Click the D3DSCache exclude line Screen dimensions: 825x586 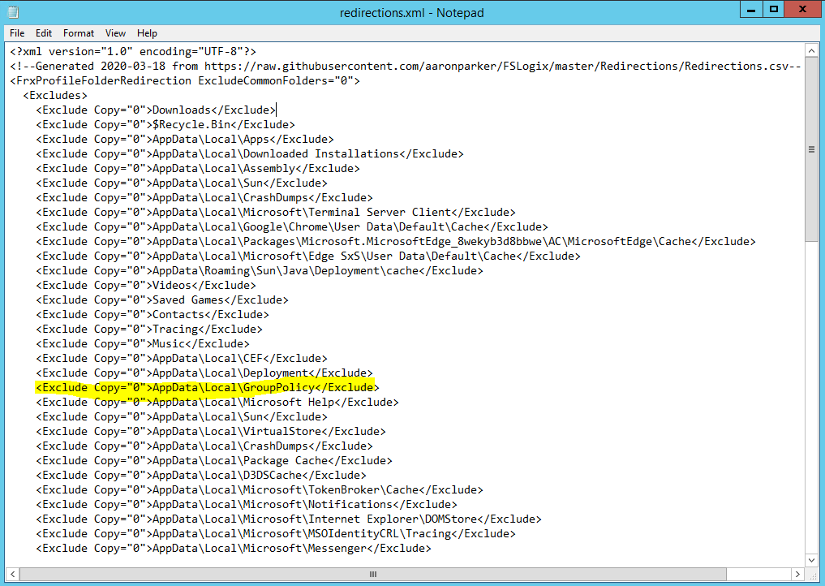(201, 476)
